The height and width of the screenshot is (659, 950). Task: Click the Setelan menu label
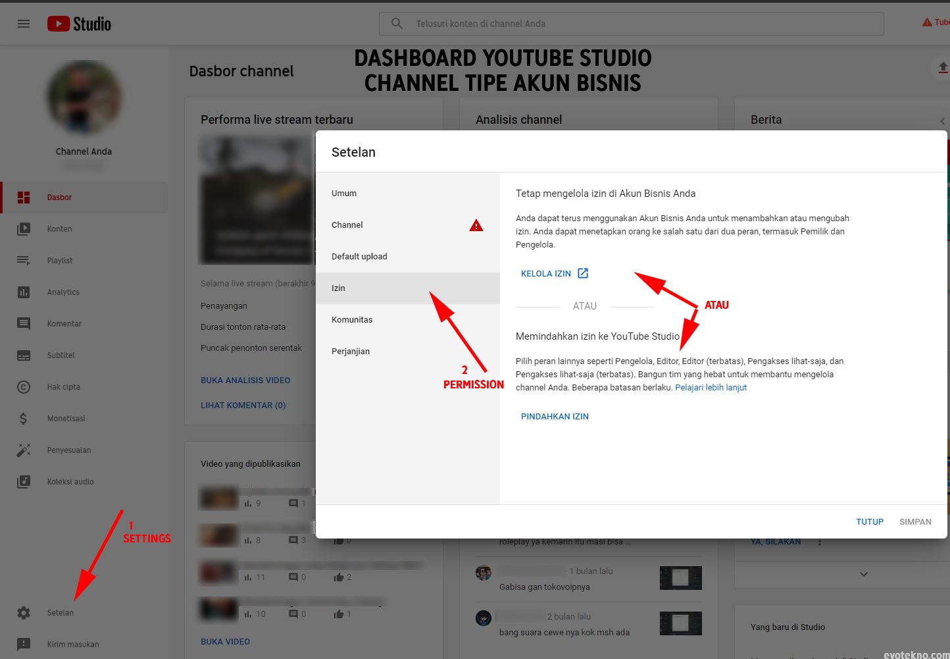tap(61, 613)
